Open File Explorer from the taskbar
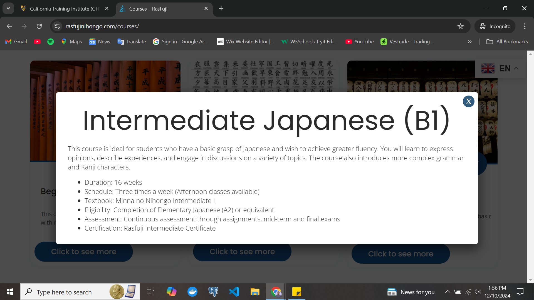This screenshot has width=534, height=300. (255, 292)
